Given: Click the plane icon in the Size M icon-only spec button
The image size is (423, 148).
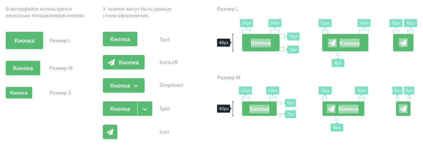Looking at the screenshot, I should click(x=403, y=109).
